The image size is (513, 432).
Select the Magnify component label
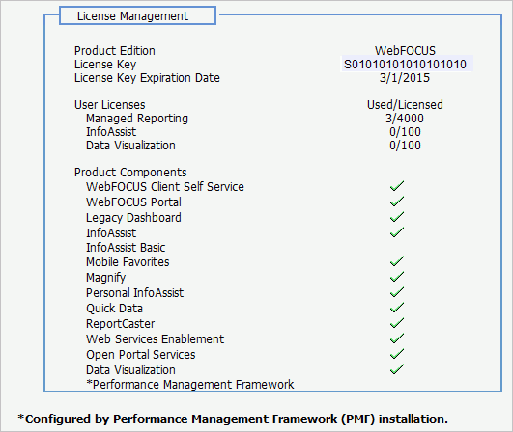[105, 278]
